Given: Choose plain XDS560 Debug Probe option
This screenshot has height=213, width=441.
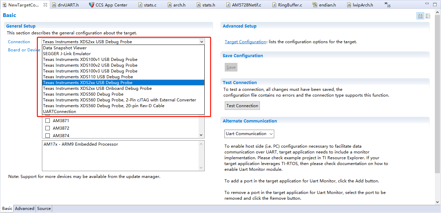Looking at the screenshot, I should click(123, 94).
